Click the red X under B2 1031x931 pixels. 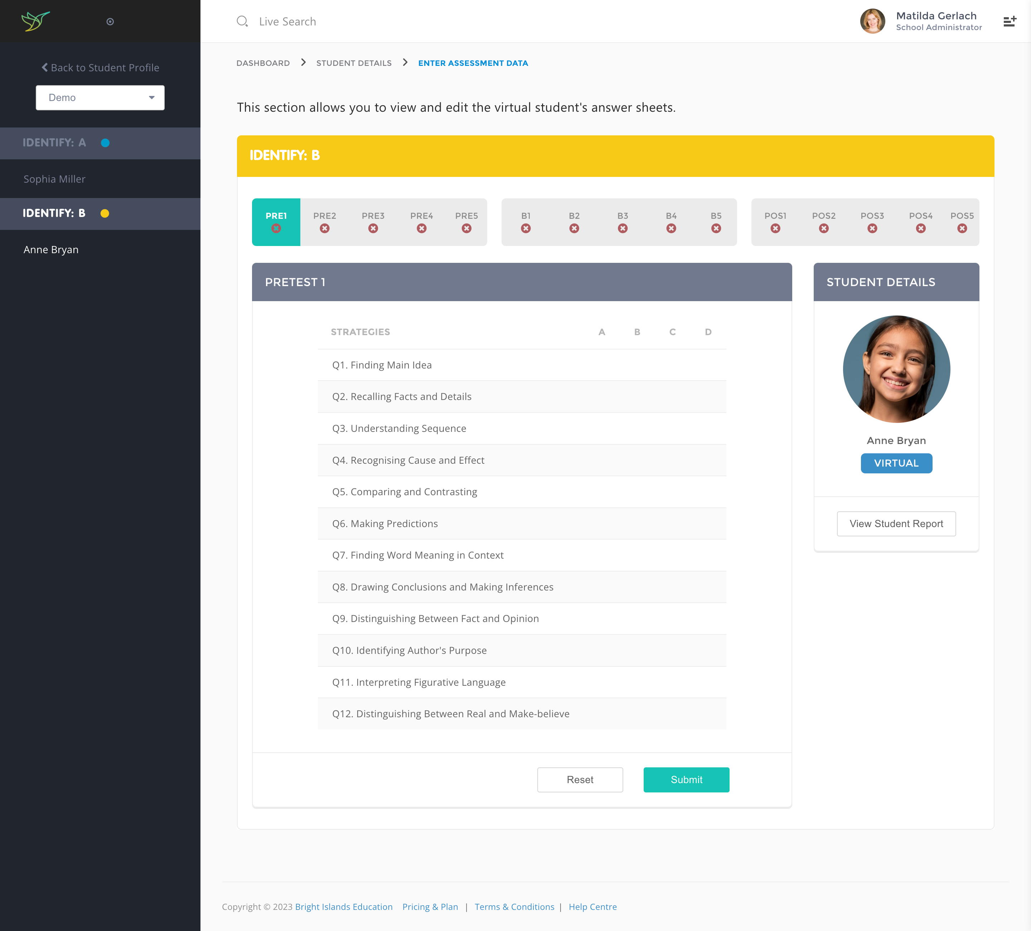tap(574, 229)
